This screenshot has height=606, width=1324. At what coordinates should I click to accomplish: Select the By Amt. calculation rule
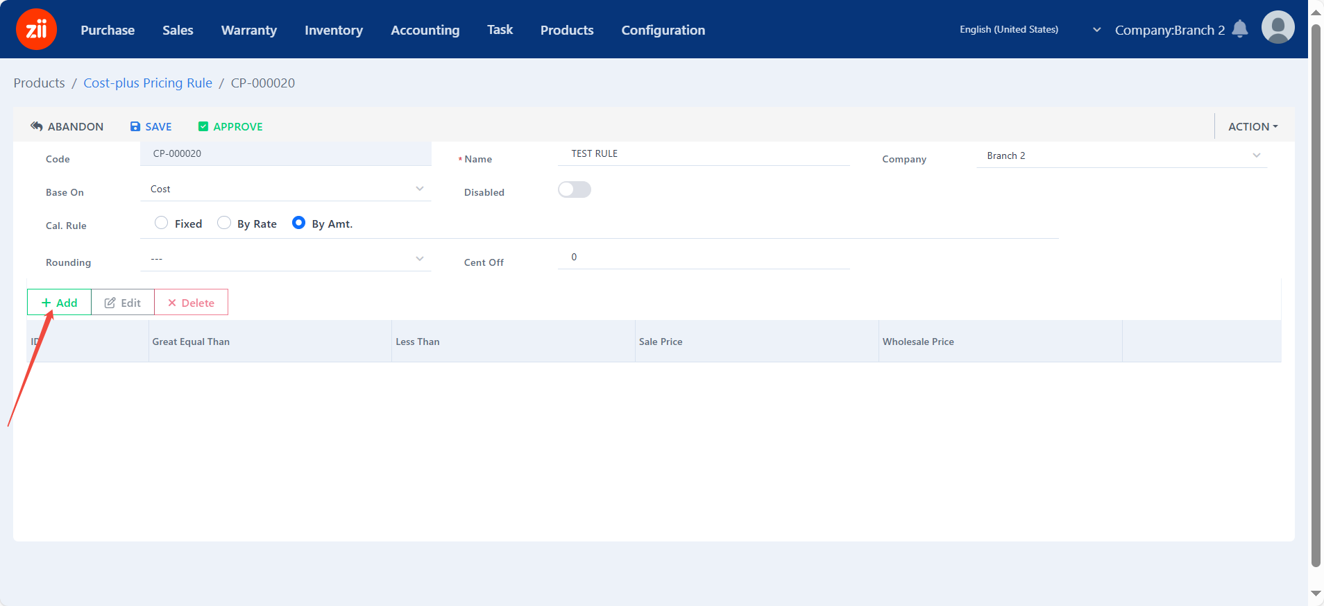point(298,223)
